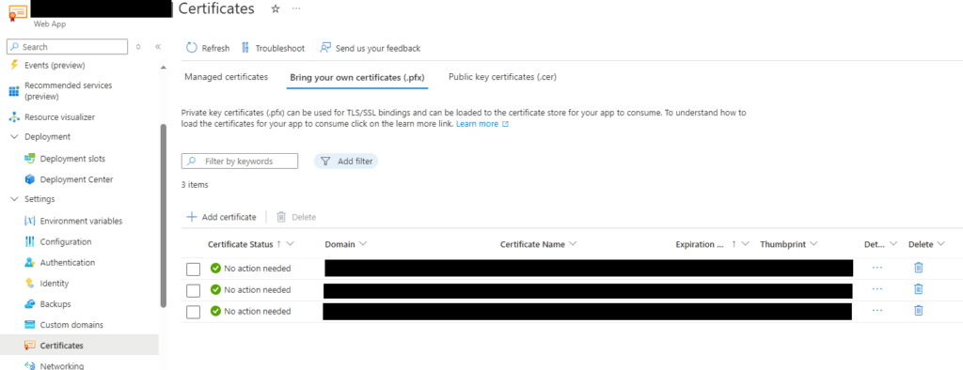Check the third certificate row checkbox

pos(194,312)
